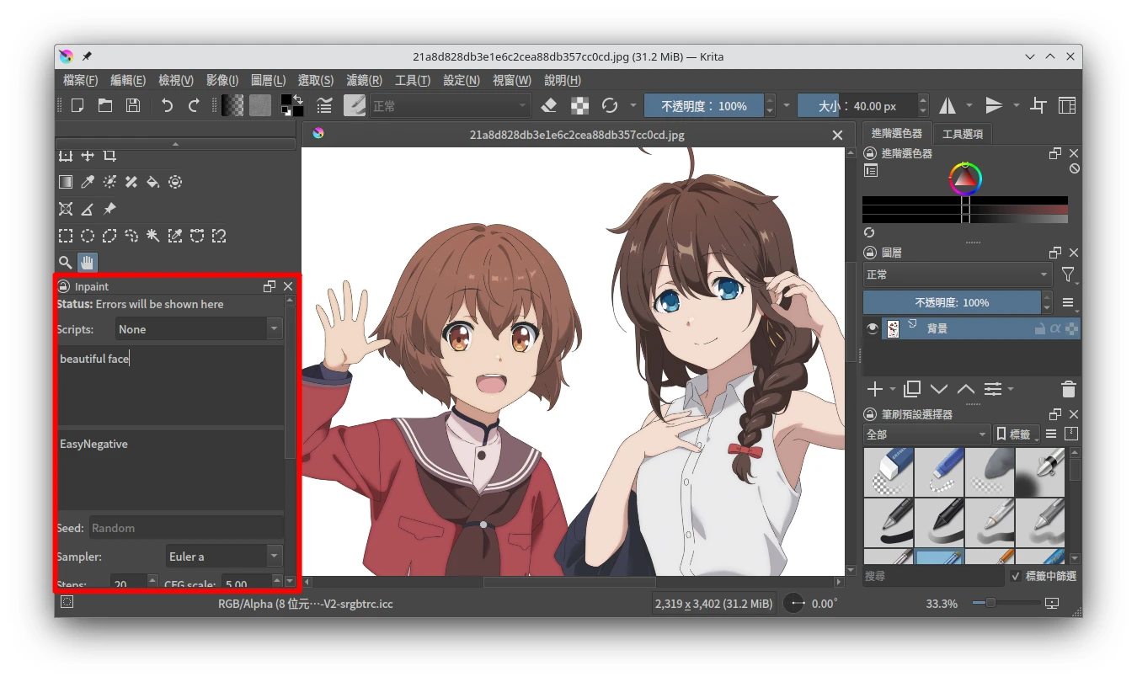
Task: Adjust the 不透明度 100% slider in toolbar
Action: [703, 106]
